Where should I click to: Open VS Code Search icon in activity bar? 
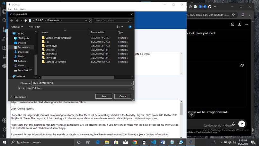4,20
